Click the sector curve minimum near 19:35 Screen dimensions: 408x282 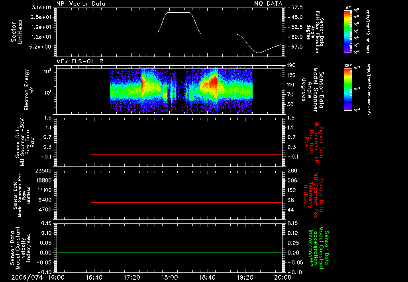coord(259,53)
